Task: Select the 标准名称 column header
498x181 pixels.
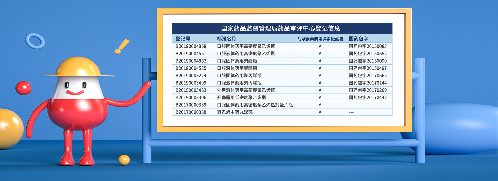Action: click(x=227, y=39)
